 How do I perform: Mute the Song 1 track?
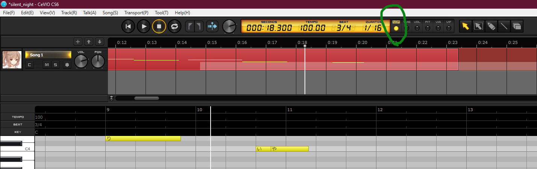click(47, 65)
